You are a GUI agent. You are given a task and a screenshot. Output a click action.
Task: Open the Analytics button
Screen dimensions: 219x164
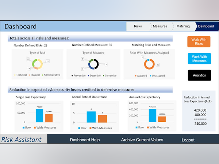[x=199, y=75]
